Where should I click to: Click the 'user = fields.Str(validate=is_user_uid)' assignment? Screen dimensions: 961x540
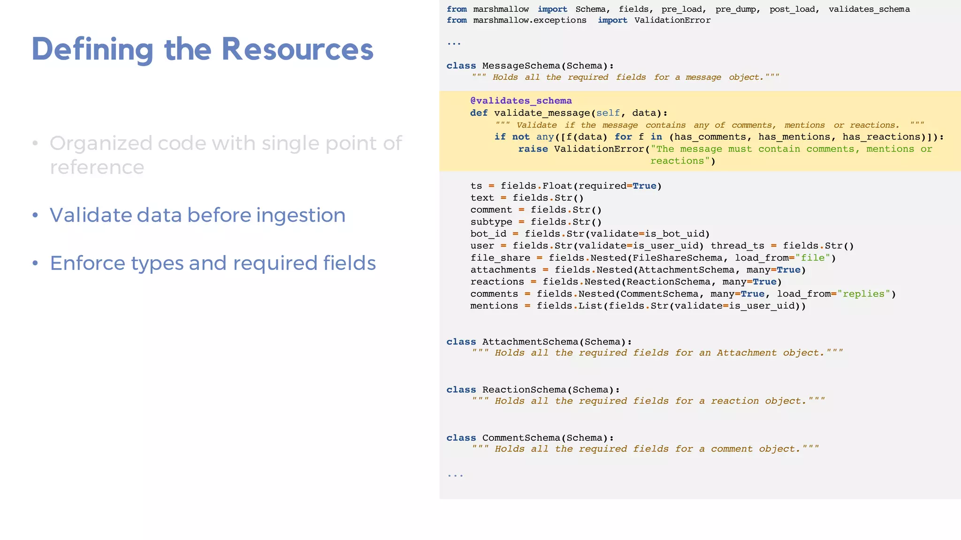587,246
